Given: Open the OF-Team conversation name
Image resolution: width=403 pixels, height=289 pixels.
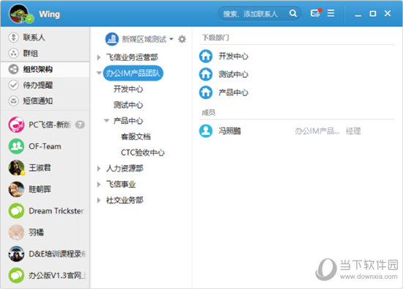Looking at the screenshot, I should tap(45, 147).
